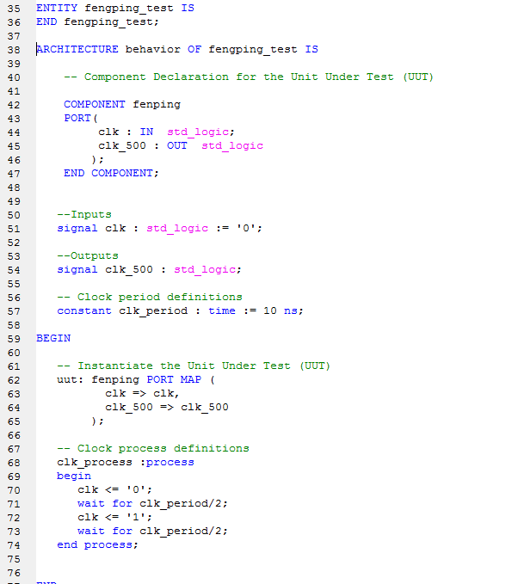Click line number 59 in the gutter
Viewport: 518px width, 584px height.
click(13, 338)
